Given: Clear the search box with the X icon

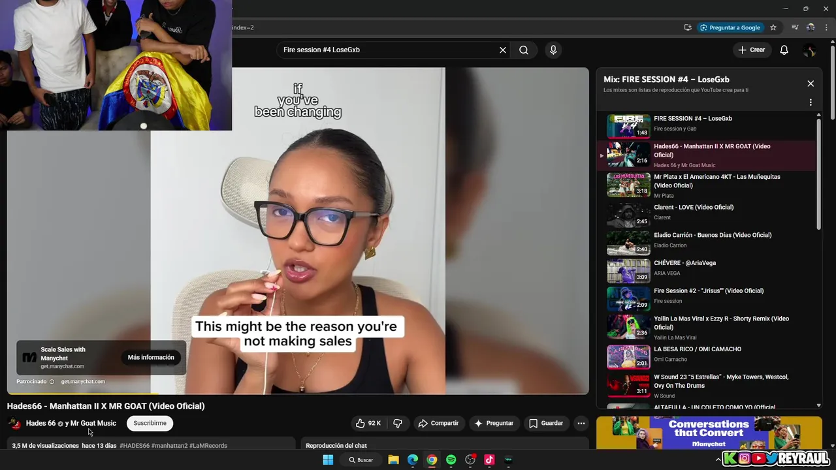Looking at the screenshot, I should [x=503, y=50].
